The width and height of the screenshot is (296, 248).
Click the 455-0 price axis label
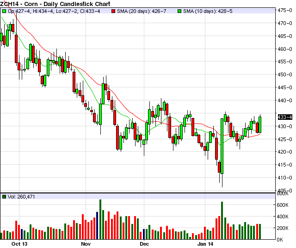[285, 62]
